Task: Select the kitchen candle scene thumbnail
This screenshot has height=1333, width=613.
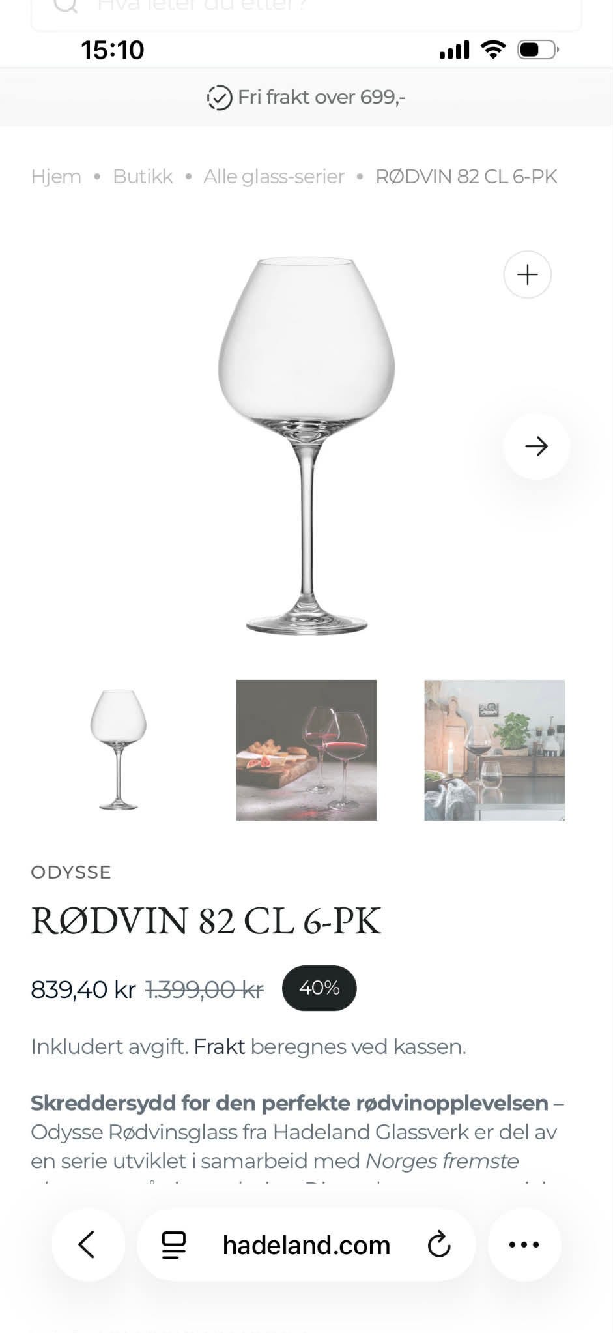Action: [494, 750]
